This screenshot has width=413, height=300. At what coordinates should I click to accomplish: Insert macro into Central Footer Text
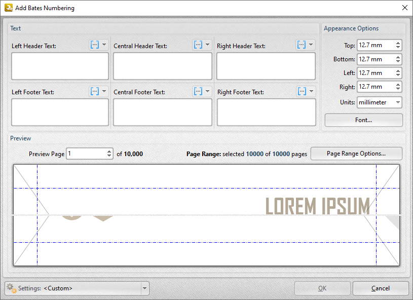[x=198, y=91]
